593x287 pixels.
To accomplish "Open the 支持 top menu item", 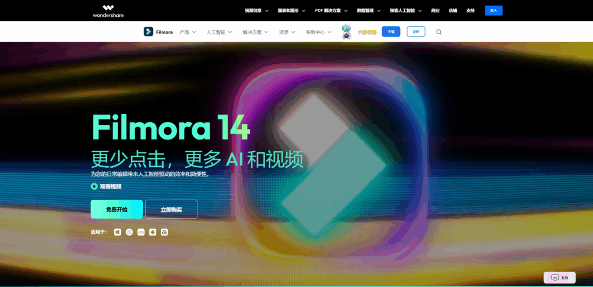I will [x=470, y=10].
